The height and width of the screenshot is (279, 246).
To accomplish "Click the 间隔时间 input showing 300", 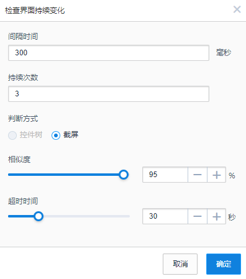I will pyautogui.click(x=109, y=53).
